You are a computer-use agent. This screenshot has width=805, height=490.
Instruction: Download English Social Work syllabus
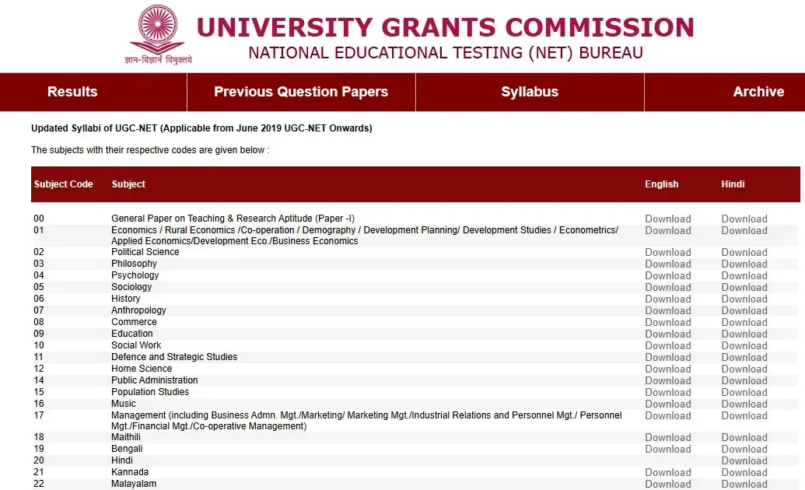pos(668,345)
